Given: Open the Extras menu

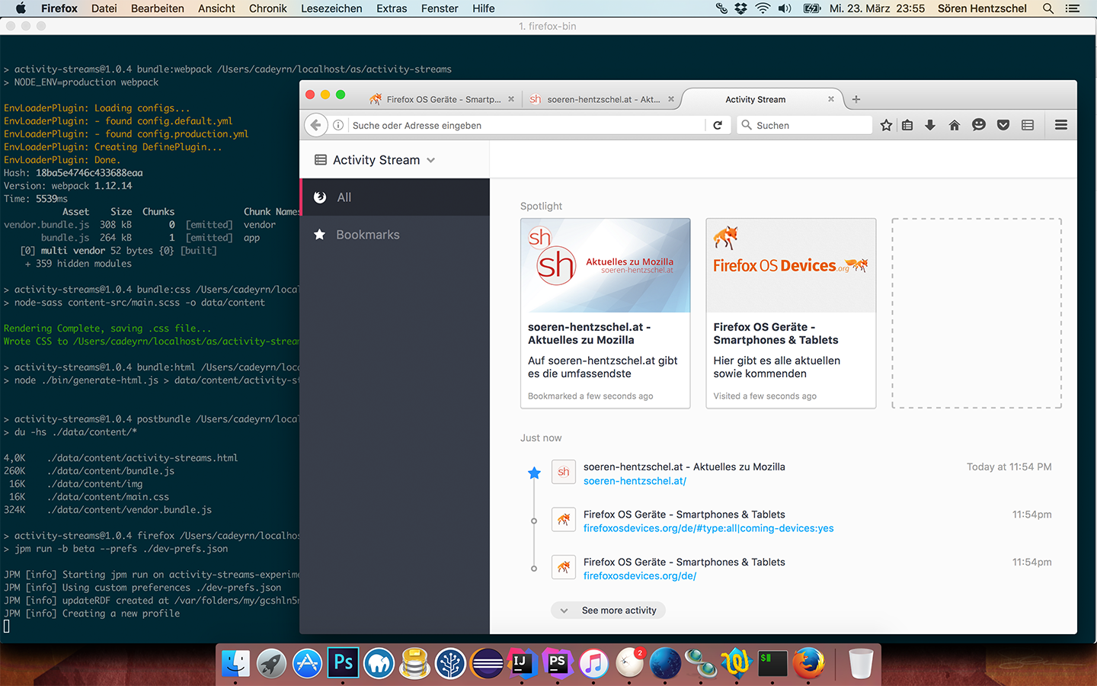Looking at the screenshot, I should 392,8.
